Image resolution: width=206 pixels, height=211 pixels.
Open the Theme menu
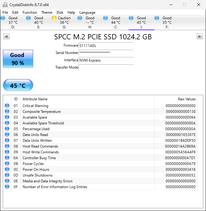point(47,13)
